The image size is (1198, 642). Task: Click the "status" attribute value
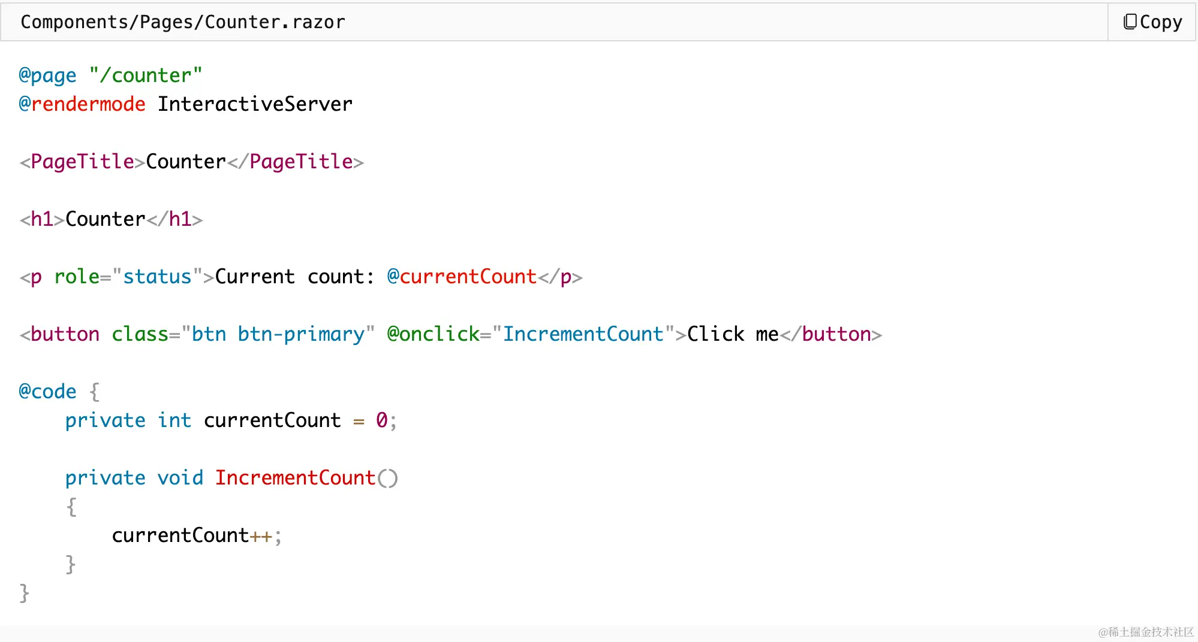(x=157, y=277)
